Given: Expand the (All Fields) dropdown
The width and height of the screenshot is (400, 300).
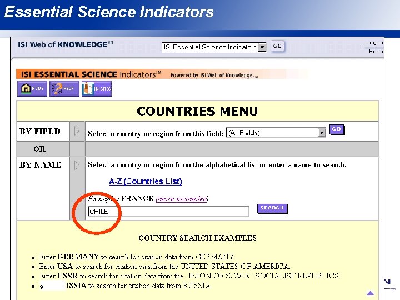Looking at the screenshot, I should click(276, 133).
